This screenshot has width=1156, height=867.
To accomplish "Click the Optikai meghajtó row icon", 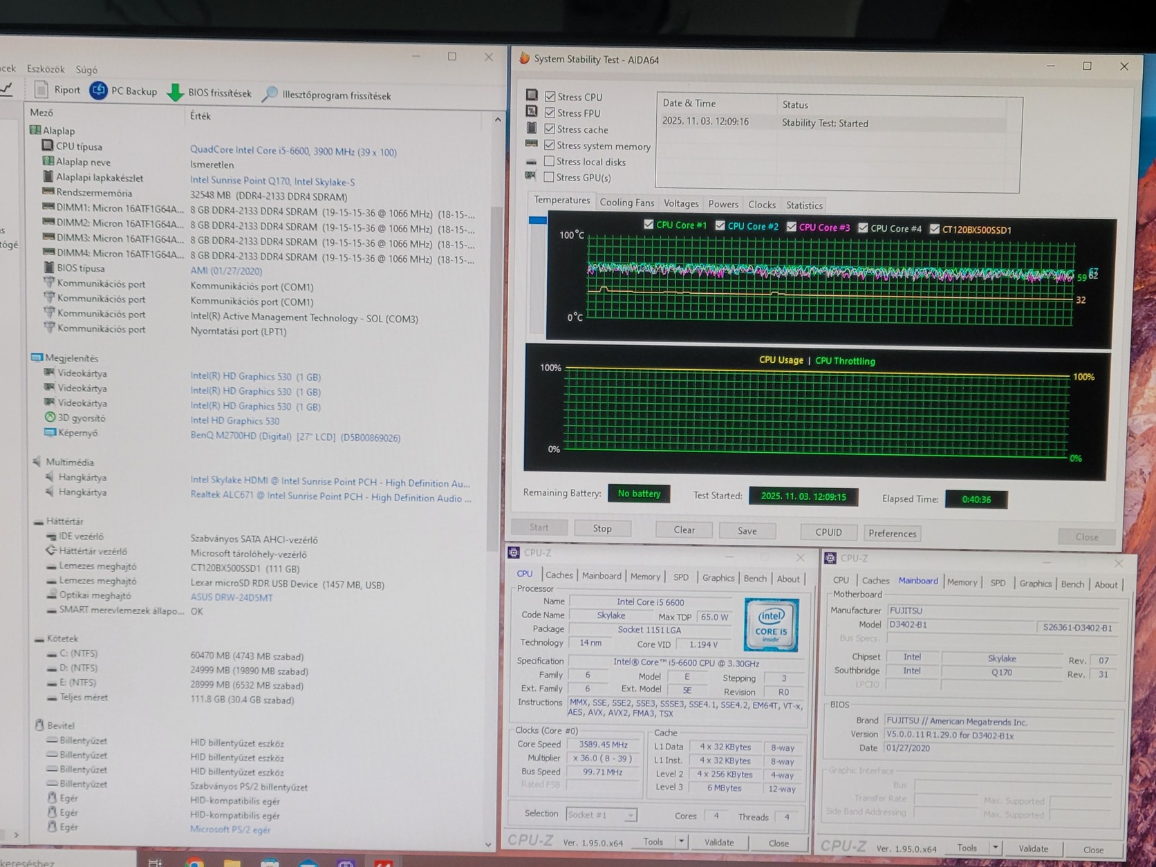I will [x=51, y=595].
